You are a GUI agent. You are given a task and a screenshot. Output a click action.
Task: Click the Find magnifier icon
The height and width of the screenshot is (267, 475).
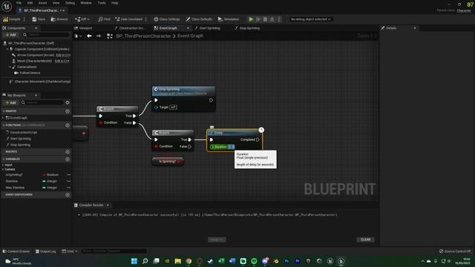point(104,19)
